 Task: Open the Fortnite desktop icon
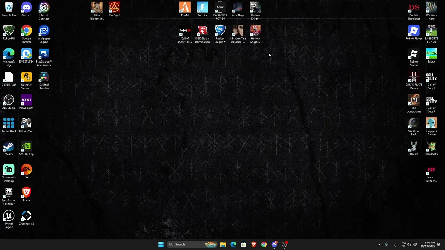[x=202, y=10]
